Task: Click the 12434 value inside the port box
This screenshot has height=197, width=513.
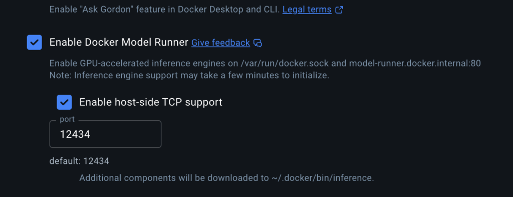Action: pyautogui.click(x=75, y=134)
